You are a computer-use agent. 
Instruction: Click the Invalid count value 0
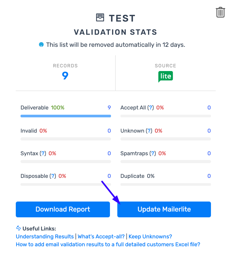(109, 131)
